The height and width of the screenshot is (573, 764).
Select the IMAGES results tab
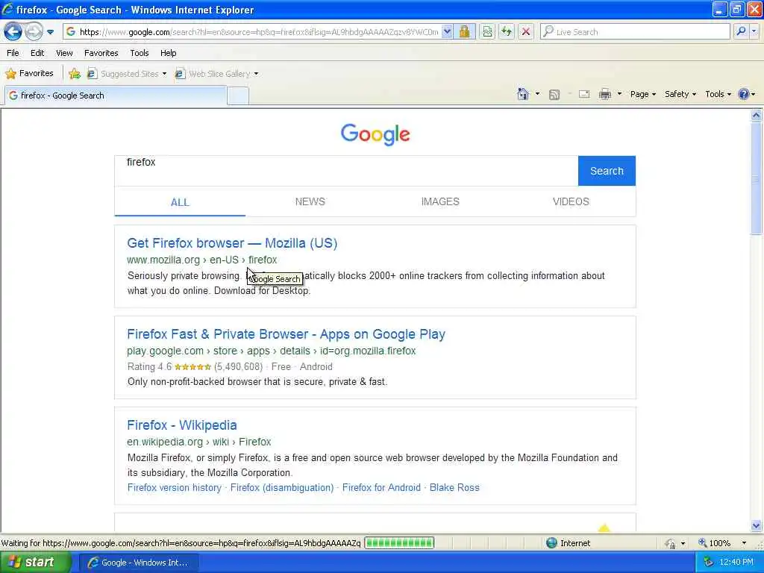(440, 201)
